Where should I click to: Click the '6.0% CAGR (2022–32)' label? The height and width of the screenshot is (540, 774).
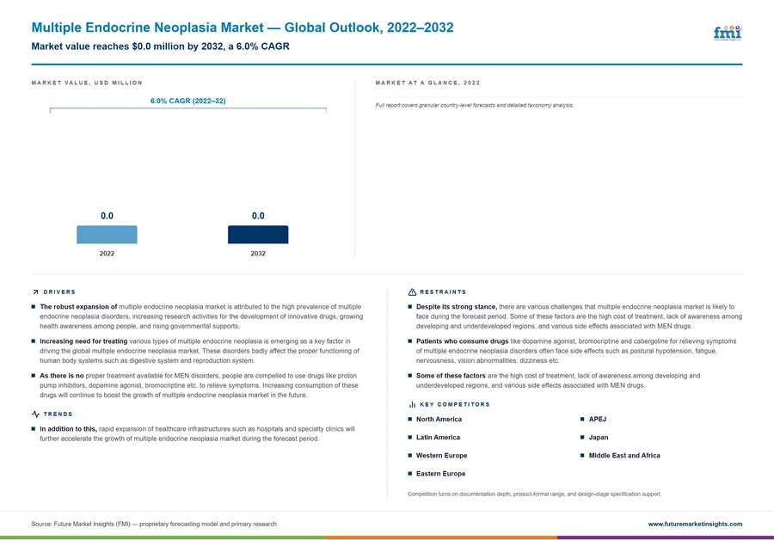[188, 101]
